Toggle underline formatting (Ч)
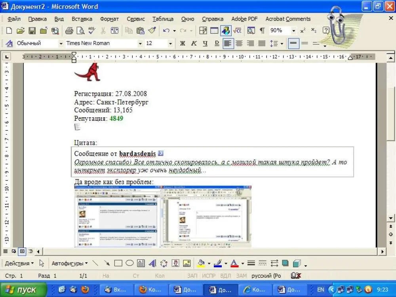Viewport: 396px width, 297px height. pos(205,44)
